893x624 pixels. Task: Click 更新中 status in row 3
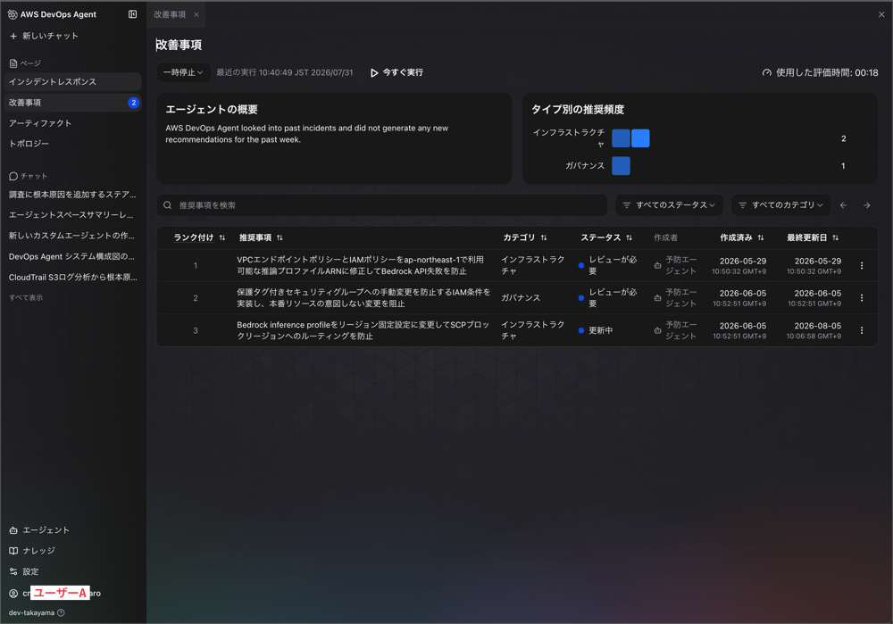596,330
